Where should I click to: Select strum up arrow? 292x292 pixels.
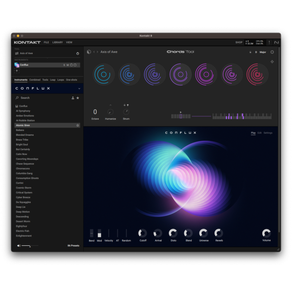[128, 105]
